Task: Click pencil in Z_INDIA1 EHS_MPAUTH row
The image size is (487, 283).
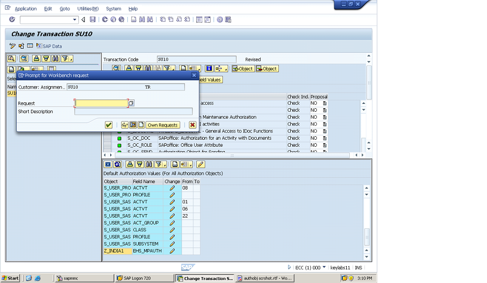Action: point(172,251)
